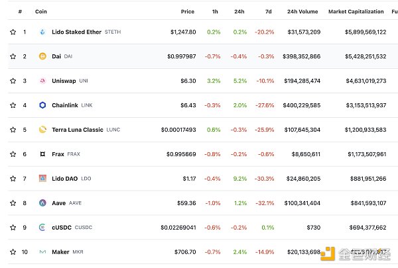
Task: Click the STETH ticker symbol
Action: coord(113,32)
